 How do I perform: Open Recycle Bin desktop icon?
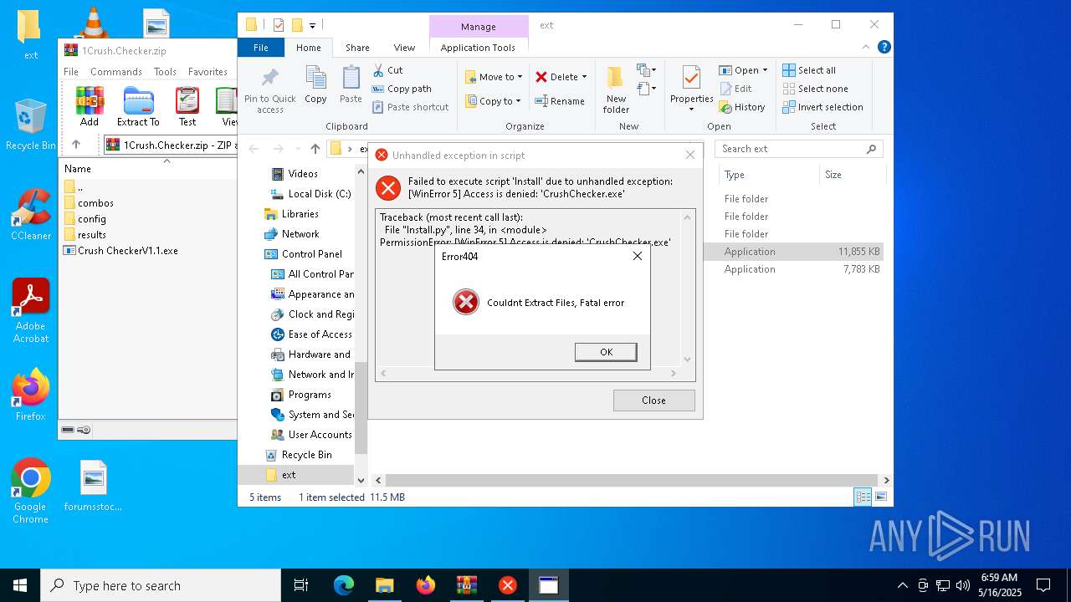[x=31, y=125]
